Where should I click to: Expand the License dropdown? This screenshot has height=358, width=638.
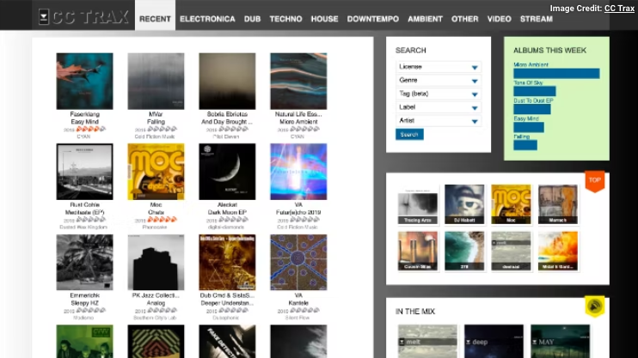pyautogui.click(x=439, y=67)
